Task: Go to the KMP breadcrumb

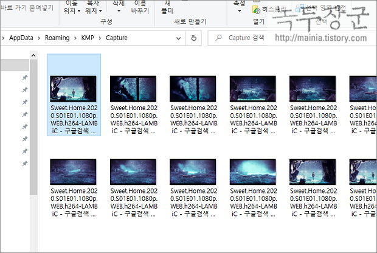Action: click(x=88, y=38)
